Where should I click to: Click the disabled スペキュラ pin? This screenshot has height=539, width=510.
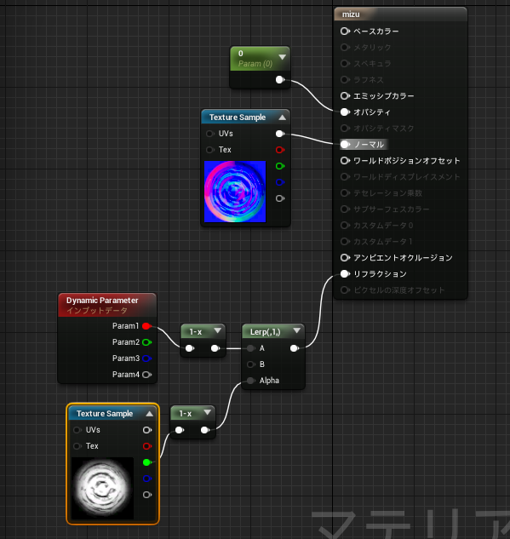[345, 64]
